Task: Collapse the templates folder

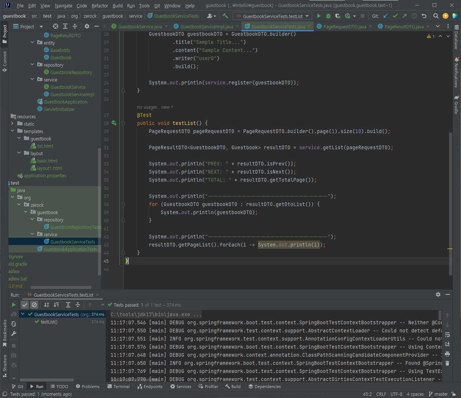Action: click(13, 131)
